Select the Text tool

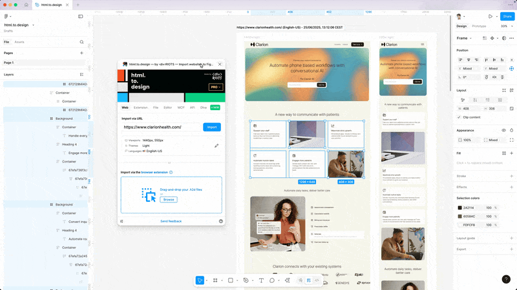[x=261, y=280]
